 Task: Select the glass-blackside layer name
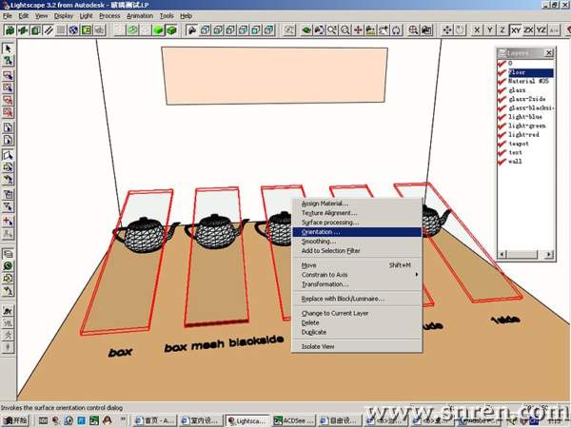[x=531, y=108]
